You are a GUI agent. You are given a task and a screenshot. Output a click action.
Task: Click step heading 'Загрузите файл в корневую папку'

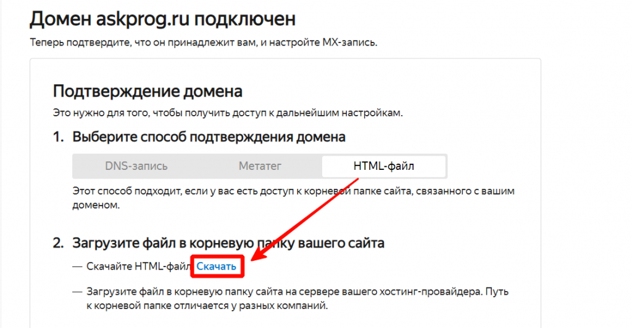228,243
